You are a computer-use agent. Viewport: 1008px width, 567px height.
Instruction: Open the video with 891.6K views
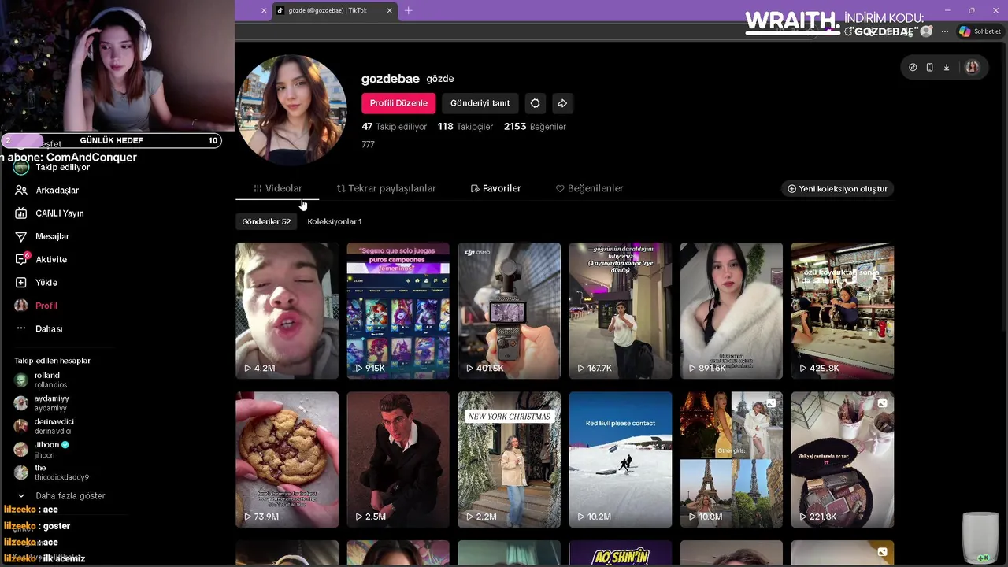[732, 310]
